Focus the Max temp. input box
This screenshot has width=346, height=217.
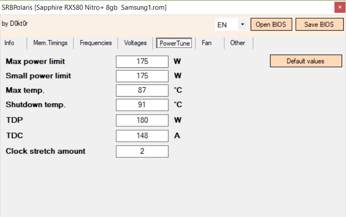142,90
